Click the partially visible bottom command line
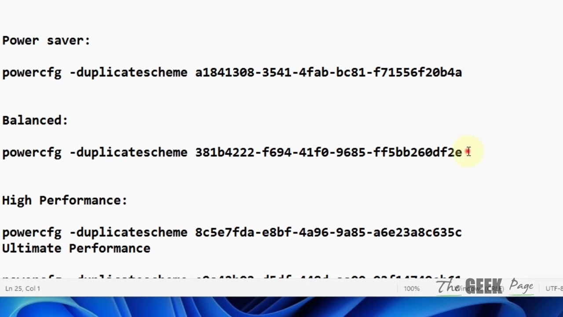 pos(232,278)
